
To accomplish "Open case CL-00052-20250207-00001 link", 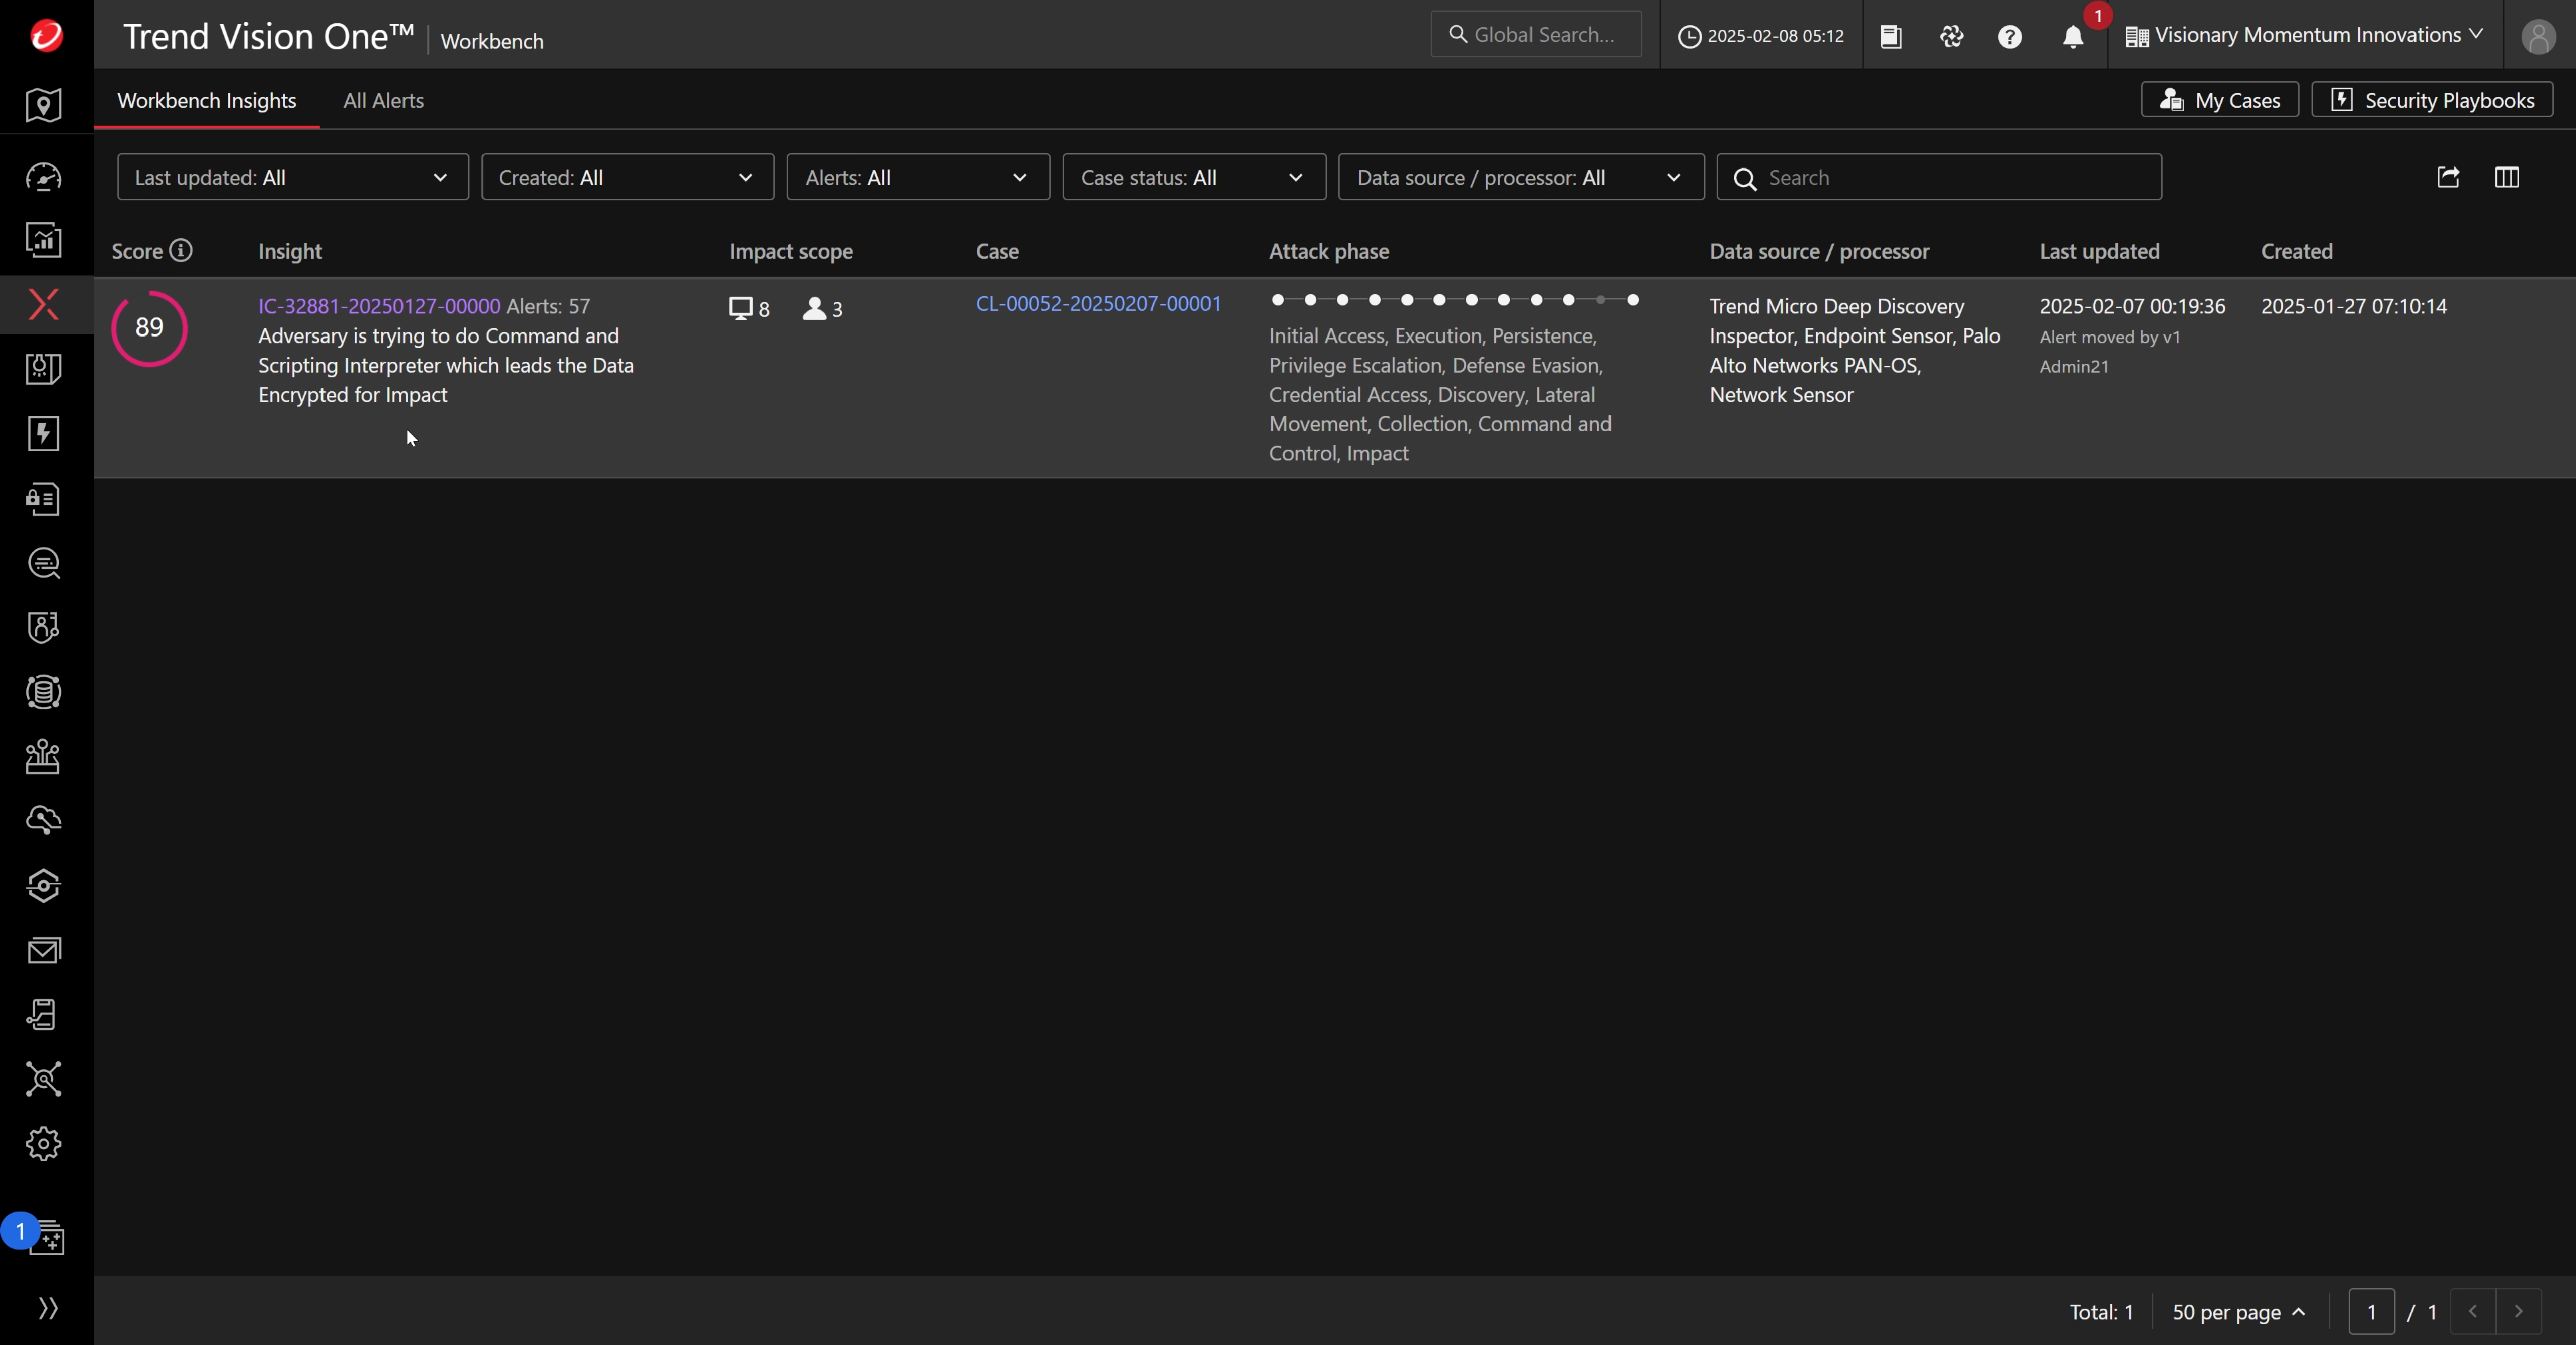I will pyautogui.click(x=1098, y=304).
